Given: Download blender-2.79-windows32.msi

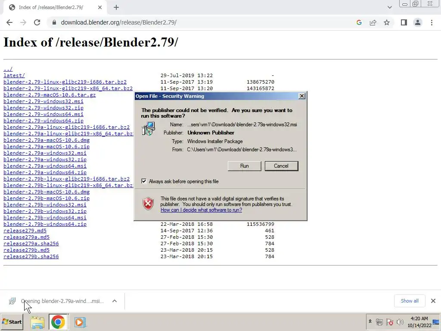Looking at the screenshot, I should click(43, 101).
